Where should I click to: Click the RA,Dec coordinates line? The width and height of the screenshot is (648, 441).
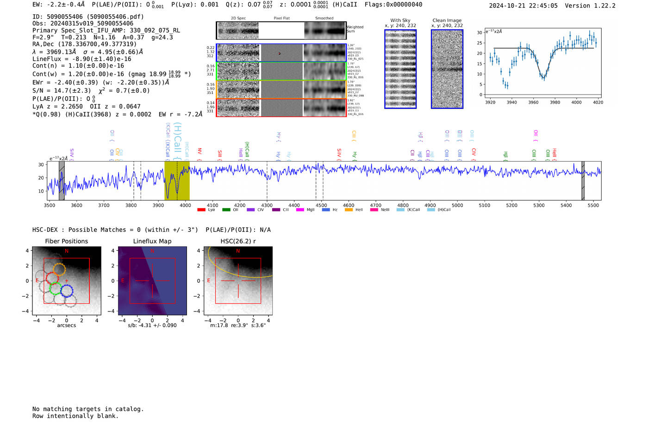84,44
